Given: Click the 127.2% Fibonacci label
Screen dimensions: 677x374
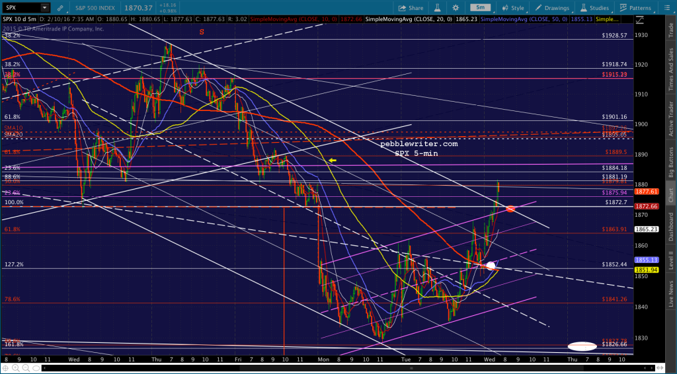Looking at the screenshot, I should [14, 264].
